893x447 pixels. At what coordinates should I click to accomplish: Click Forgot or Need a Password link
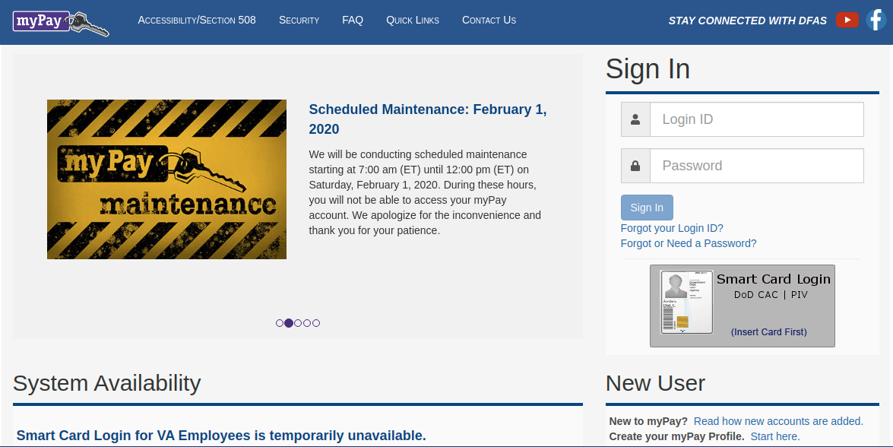[689, 243]
